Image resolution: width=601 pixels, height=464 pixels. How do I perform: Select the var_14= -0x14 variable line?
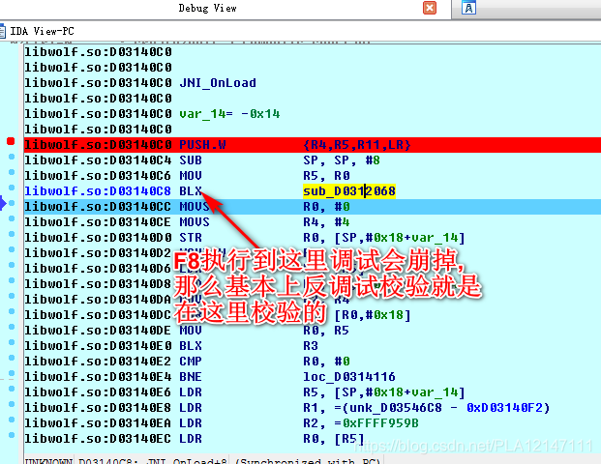pos(229,114)
